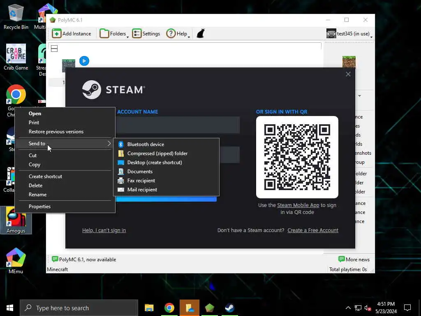This screenshot has height=316, width=421.
Task: Open Properties from context menu
Action: (x=65, y=207)
